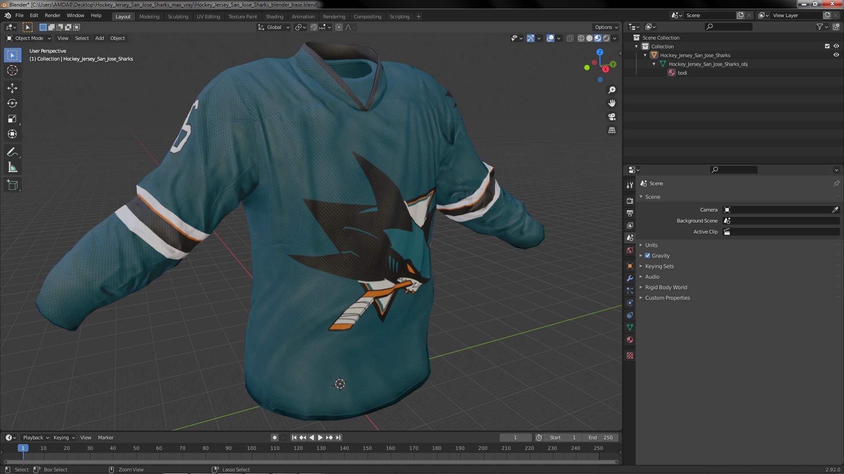Expand the Custom Properties panel
Viewport: 844px width, 474px height.
coord(667,298)
